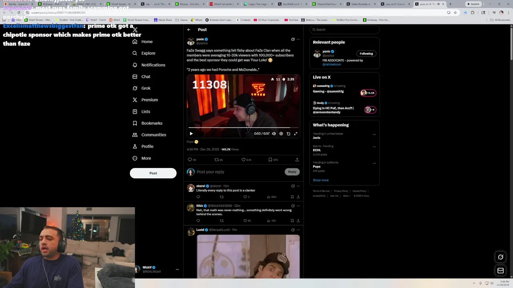Reply to Nikk's comment

[x=198, y=221]
